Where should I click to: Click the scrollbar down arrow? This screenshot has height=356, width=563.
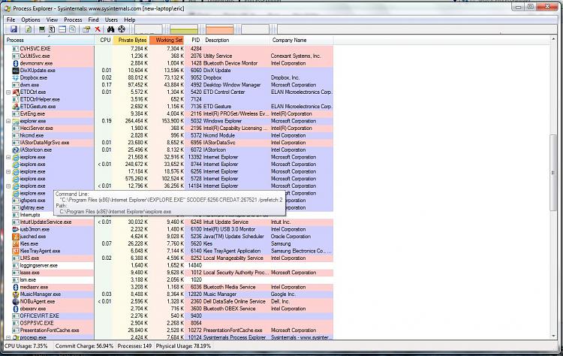(553, 336)
